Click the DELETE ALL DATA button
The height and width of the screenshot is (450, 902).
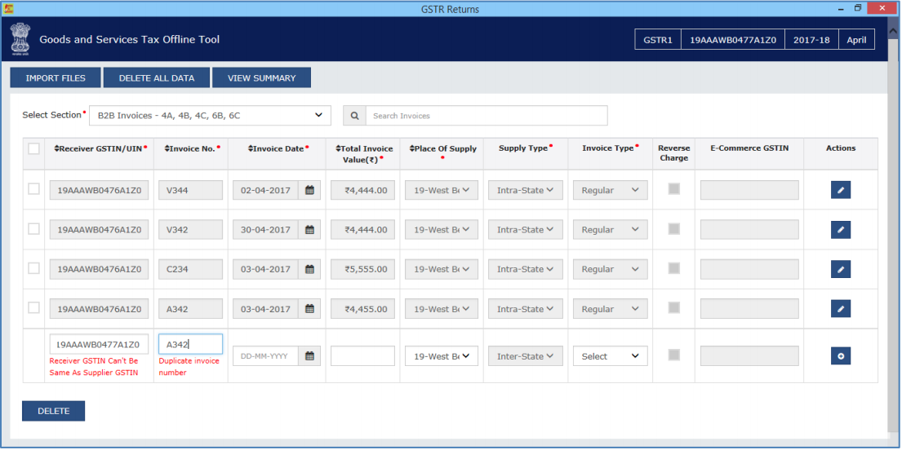(157, 78)
